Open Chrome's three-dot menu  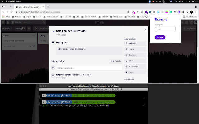pos(196,12)
